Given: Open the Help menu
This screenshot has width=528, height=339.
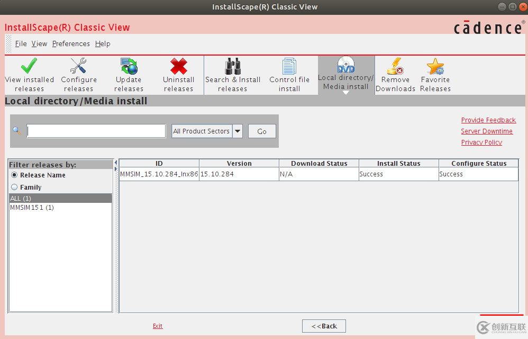Looking at the screenshot, I should click(x=102, y=43).
